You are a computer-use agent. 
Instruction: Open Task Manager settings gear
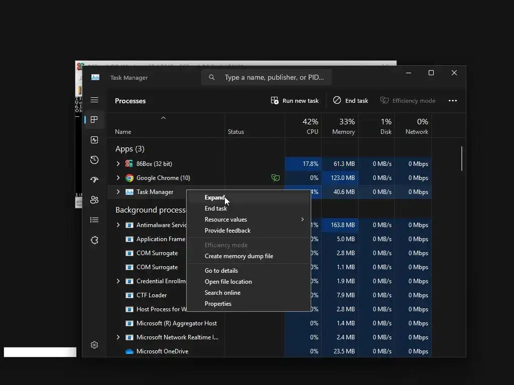94,345
